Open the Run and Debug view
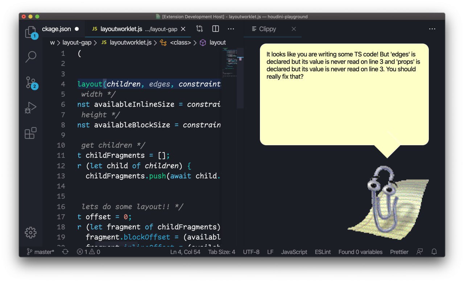This screenshot has width=464, height=282. 30,108
